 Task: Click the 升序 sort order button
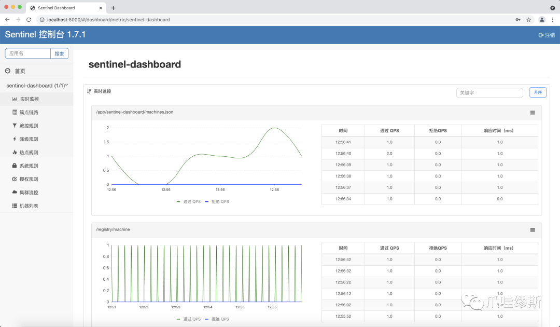click(538, 92)
